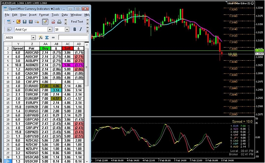Click the Save As disk icon
The image size is (265, 163).
(x=31, y=22)
